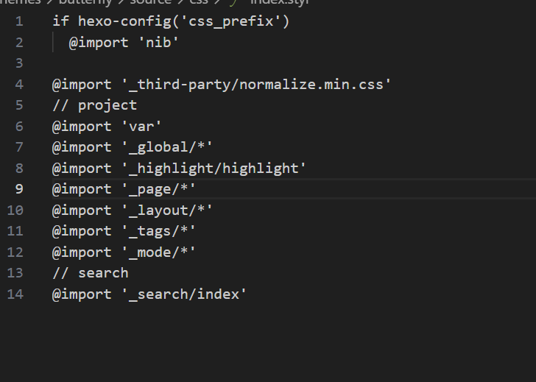Image resolution: width=536 pixels, height=382 pixels.
Task: Open the "source" breadcrumb folder
Action: 150,2
